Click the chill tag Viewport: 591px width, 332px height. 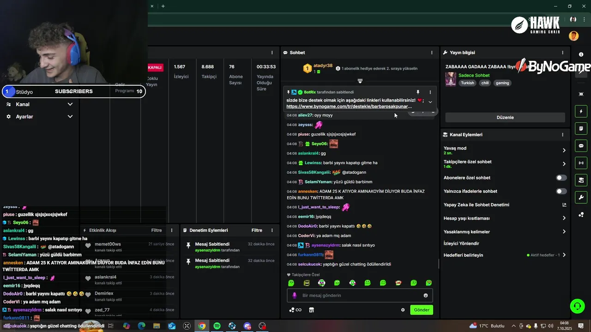pyautogui.click(x=485, y=83)
